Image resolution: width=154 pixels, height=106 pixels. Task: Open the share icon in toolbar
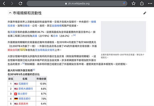(x=142, y=4)
